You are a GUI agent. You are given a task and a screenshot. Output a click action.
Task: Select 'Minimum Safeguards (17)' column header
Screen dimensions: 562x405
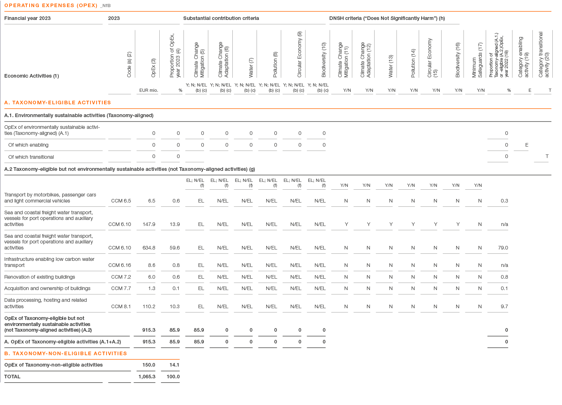tap(477, 60)
